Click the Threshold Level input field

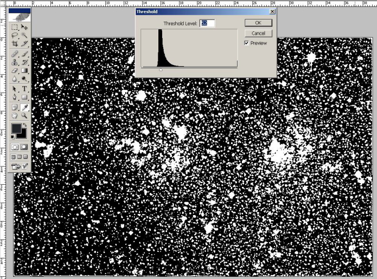207,23
